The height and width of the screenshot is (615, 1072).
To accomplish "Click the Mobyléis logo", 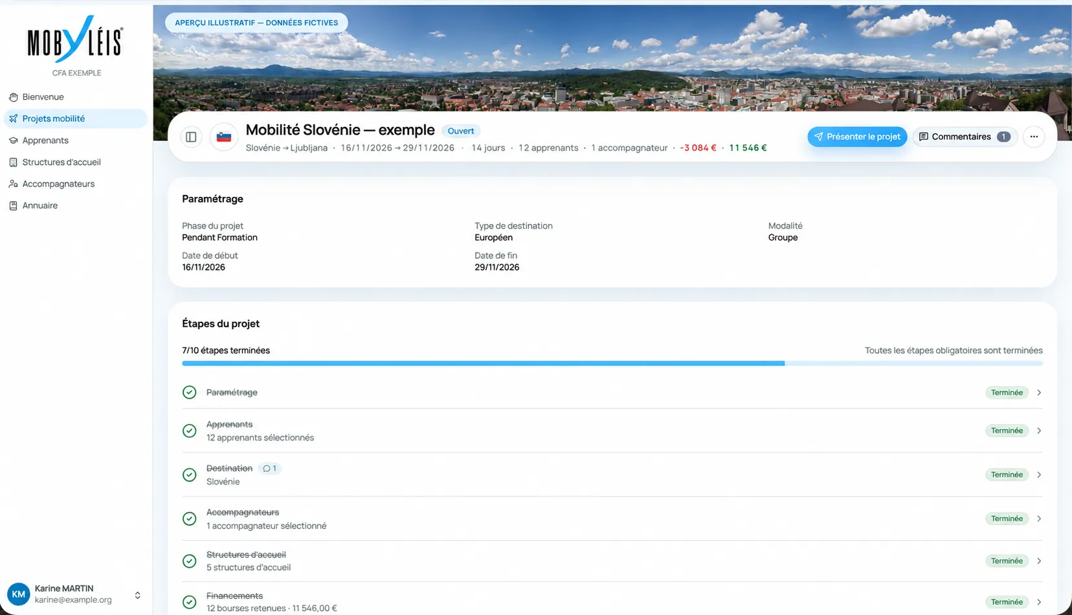I will [x=75, y=39].
